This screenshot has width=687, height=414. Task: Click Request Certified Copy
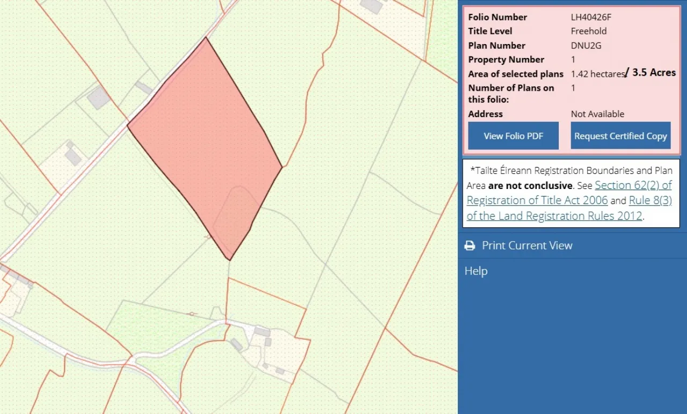tap(620, 135)
